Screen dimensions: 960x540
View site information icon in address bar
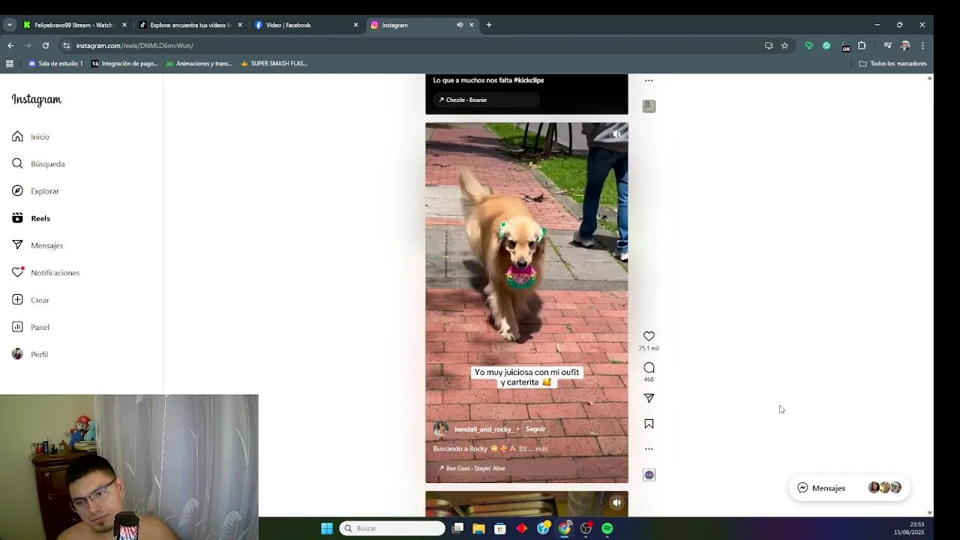66,45
